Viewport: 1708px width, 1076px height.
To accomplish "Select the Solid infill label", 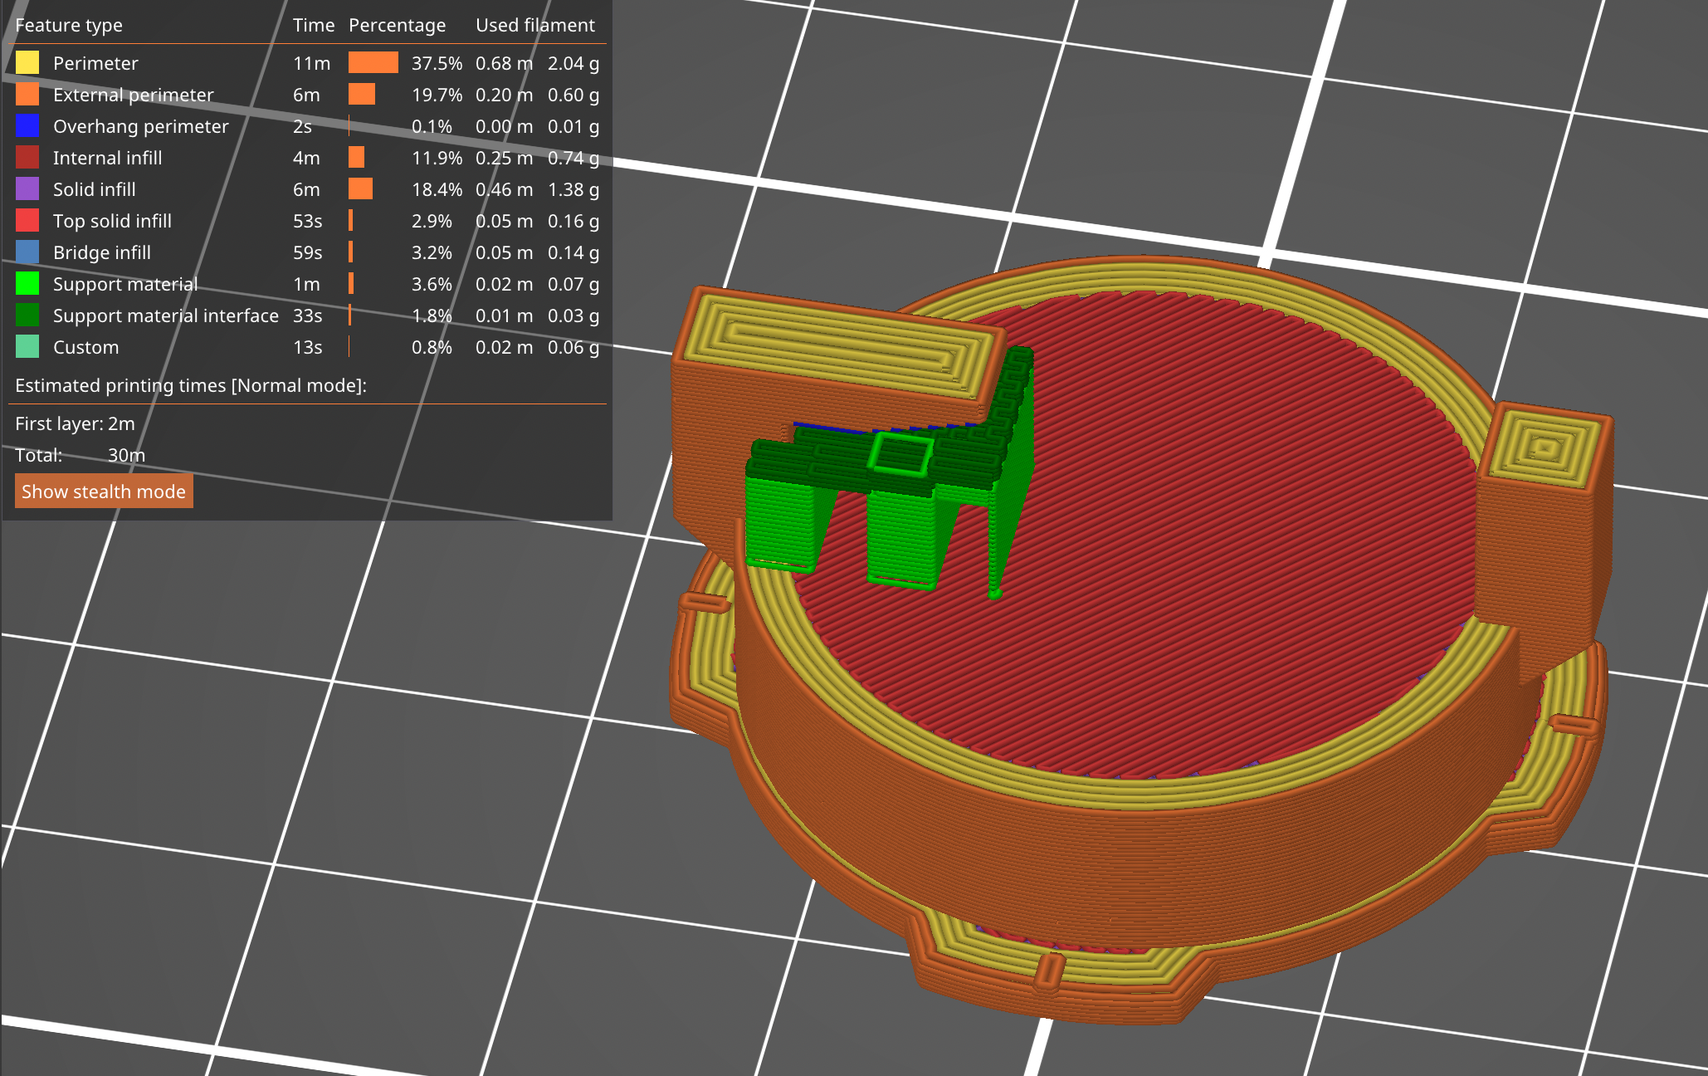I will coord(95,189).
